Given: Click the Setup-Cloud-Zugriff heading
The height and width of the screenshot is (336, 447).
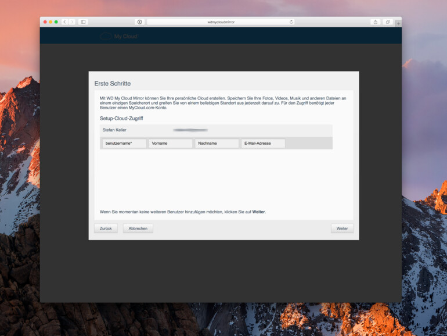Looking at the screenshot, I should coord(121,119).
